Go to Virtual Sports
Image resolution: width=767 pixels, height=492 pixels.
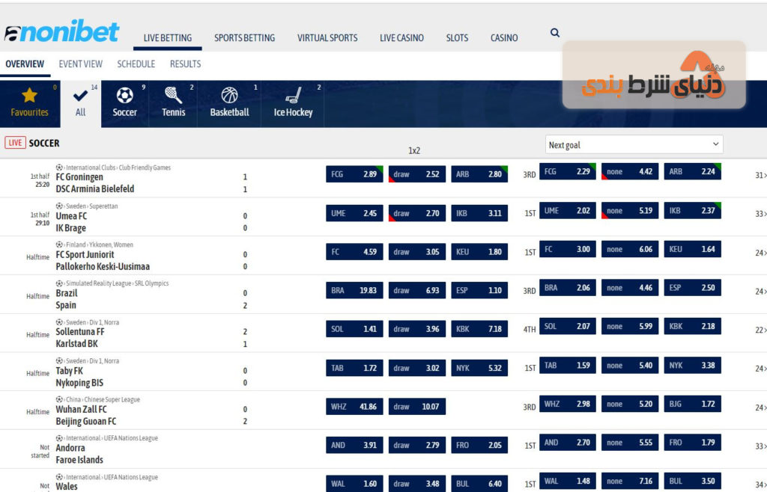click(327, 38)
